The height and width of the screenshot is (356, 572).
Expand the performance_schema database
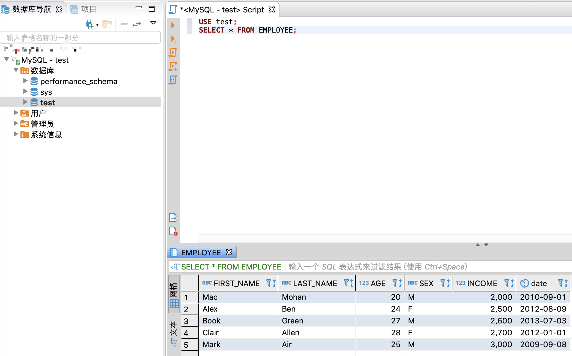point(25,81)
